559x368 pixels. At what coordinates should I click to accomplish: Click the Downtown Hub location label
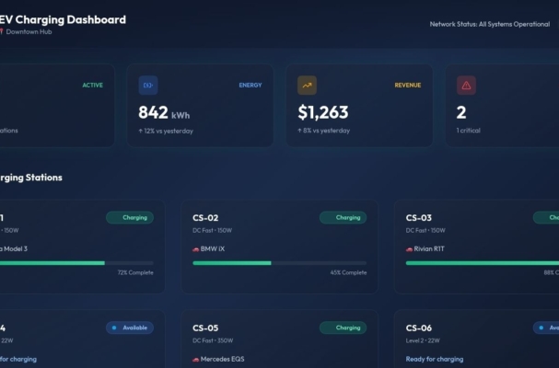pyautogui.click(x=29, y=31)
